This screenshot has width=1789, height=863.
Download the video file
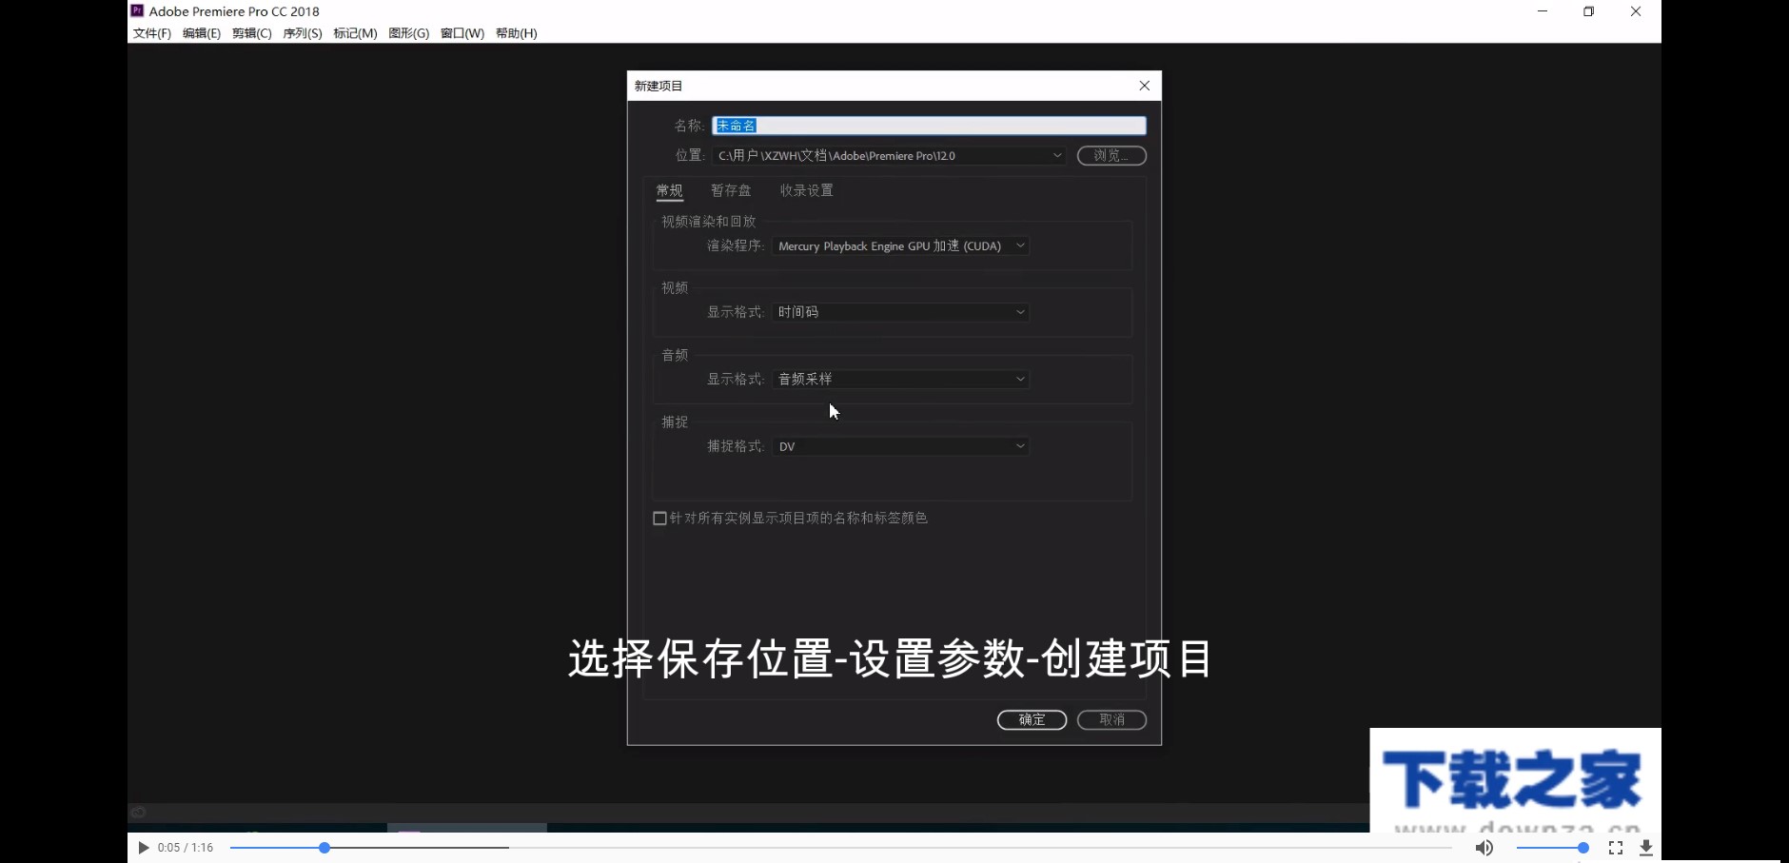(1646, 847)
